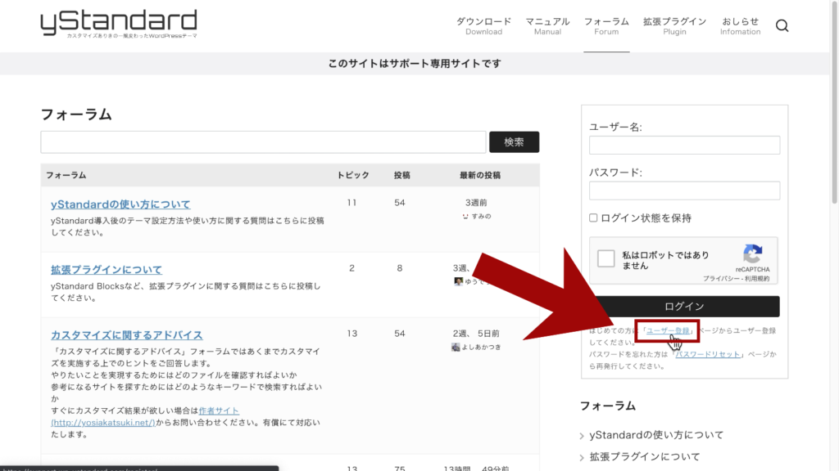Click the ユーザー名 input field
This screenshot has height=471, width=839.
(684, 145)
